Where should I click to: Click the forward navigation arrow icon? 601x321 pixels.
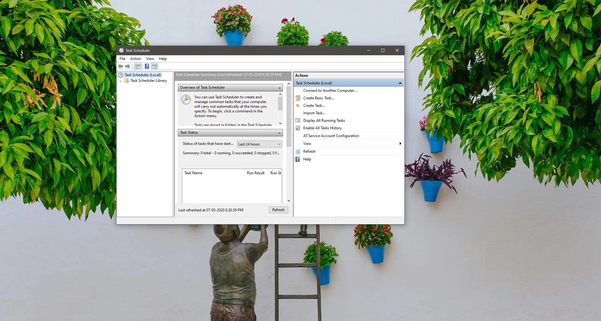point(127,66)
